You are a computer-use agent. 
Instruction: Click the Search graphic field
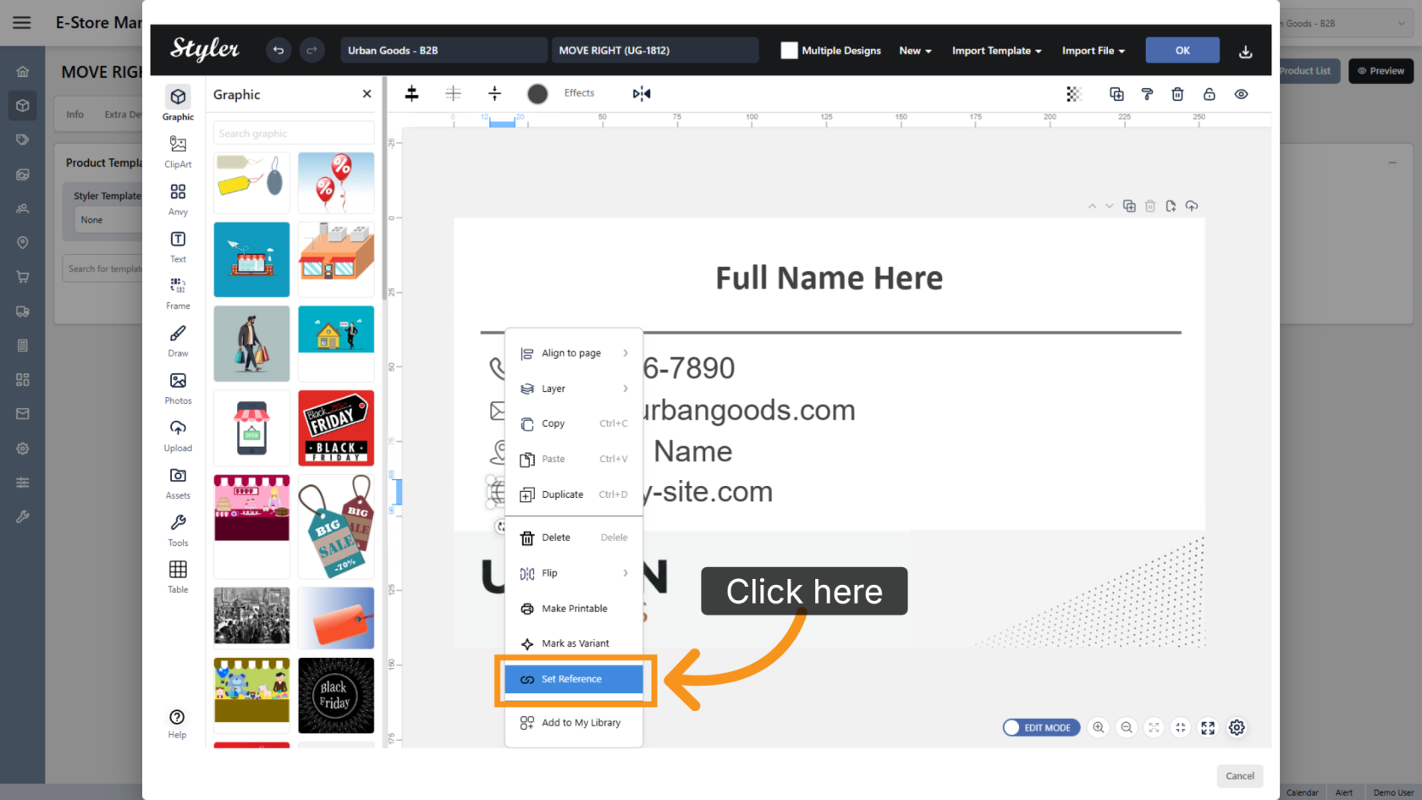(x=294, y=134)
